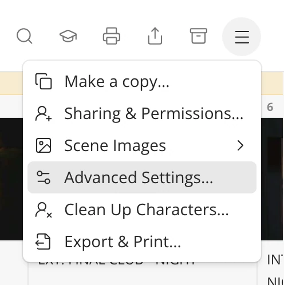Choose Make a copy... menu entry
The height and width of the screenshot is (285, 284).
point(142,82)
